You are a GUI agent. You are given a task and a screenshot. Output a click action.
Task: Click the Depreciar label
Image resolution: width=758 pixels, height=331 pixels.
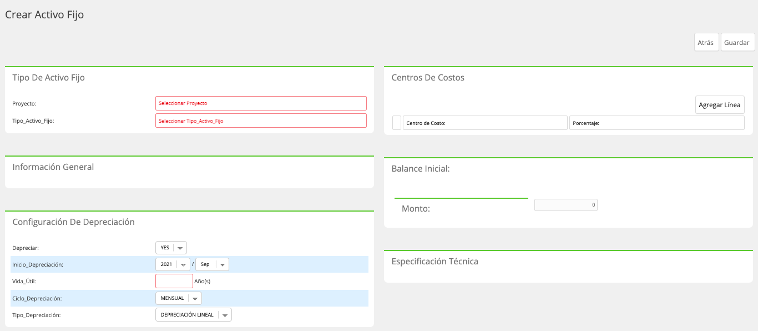coord(26,248)
